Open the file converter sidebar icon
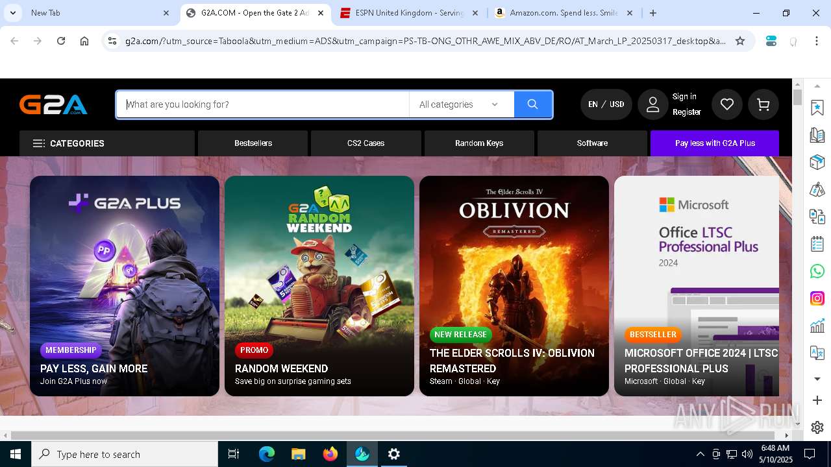This screenshot has height=467, width=831. (817, 217)
